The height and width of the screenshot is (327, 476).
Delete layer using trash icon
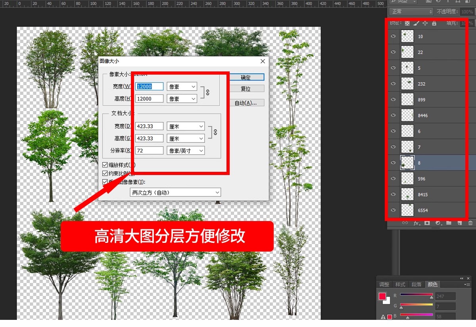pos(471,223)
